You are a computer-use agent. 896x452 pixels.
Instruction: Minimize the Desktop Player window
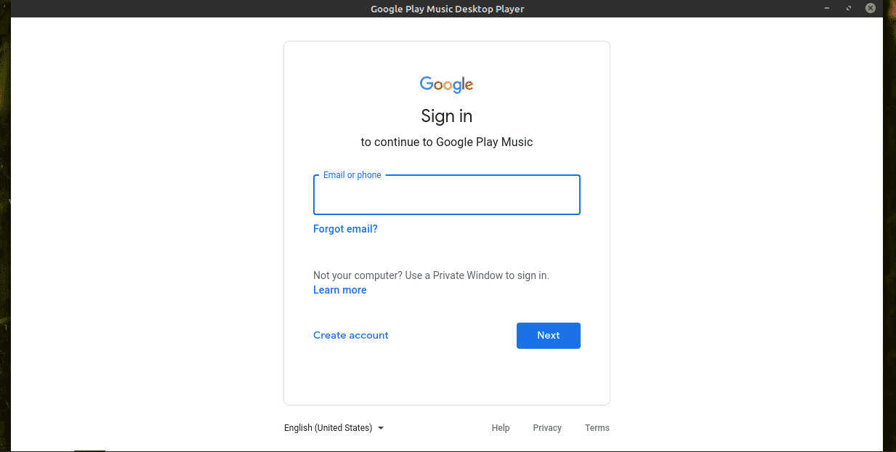828,8
